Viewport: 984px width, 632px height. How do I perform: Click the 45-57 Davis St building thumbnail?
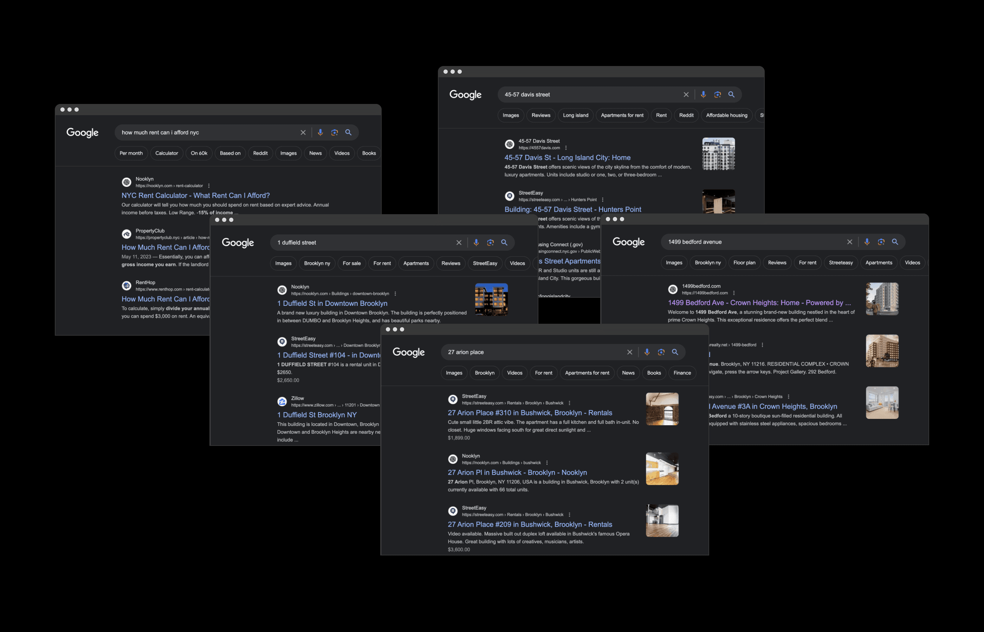click(x=718, y=154)
